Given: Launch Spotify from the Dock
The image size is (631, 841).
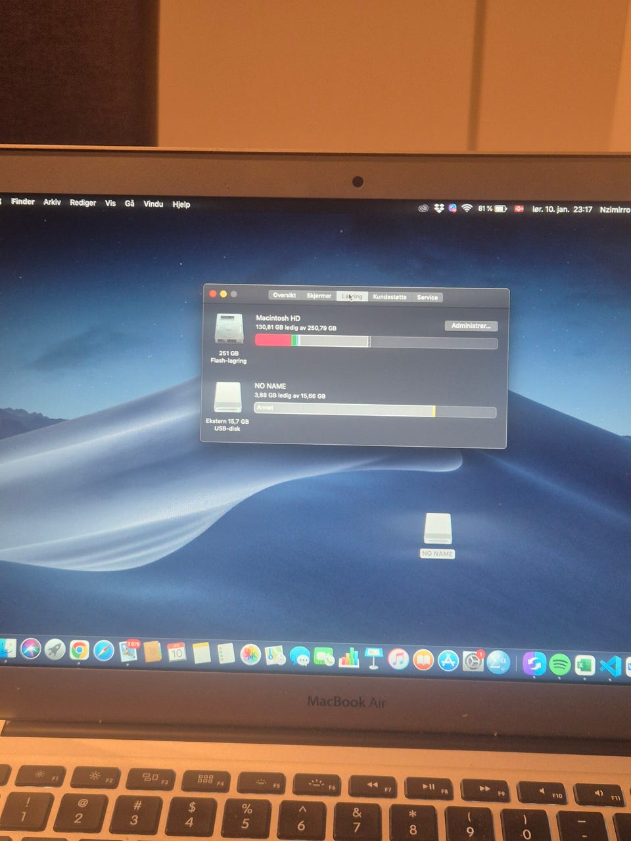Looking at the screenshot, I should tap(560, 665).
